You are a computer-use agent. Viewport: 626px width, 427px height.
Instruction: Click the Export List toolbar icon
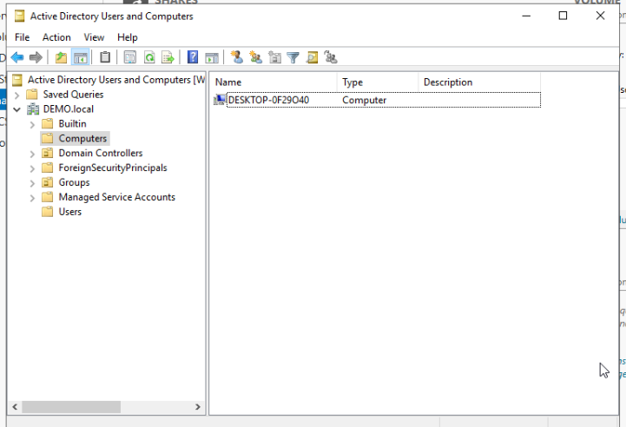pos(168,58)
